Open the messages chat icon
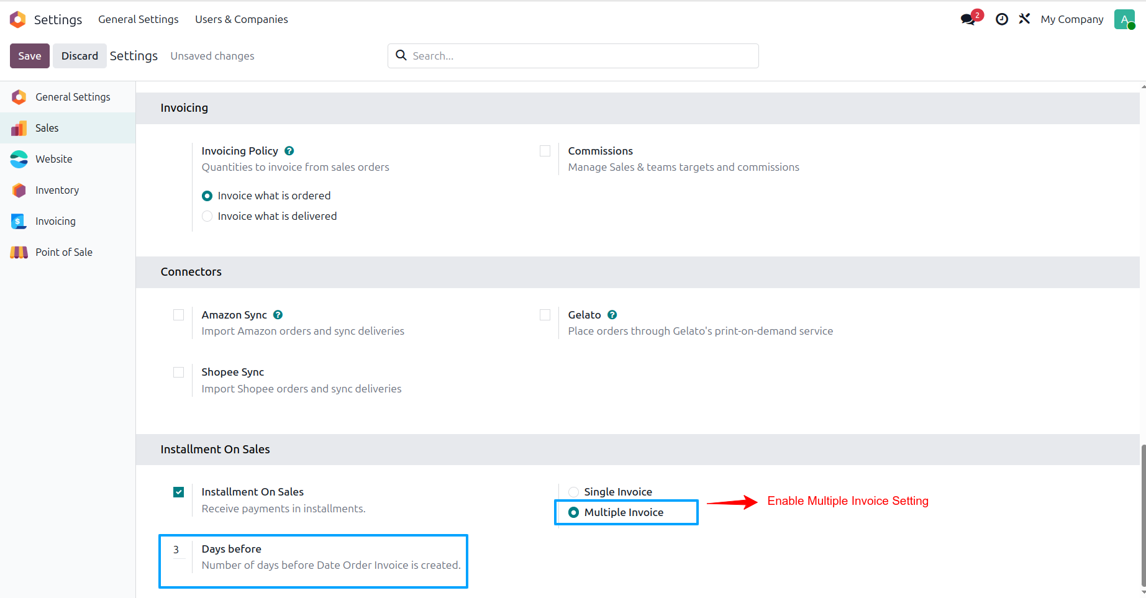 968,19
